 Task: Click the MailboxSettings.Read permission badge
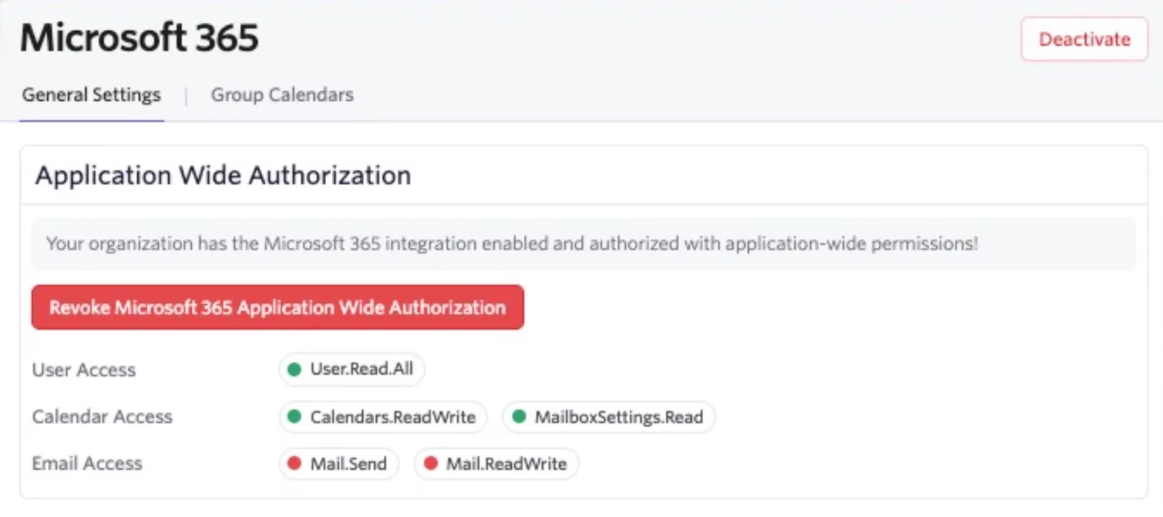[609, 417]
